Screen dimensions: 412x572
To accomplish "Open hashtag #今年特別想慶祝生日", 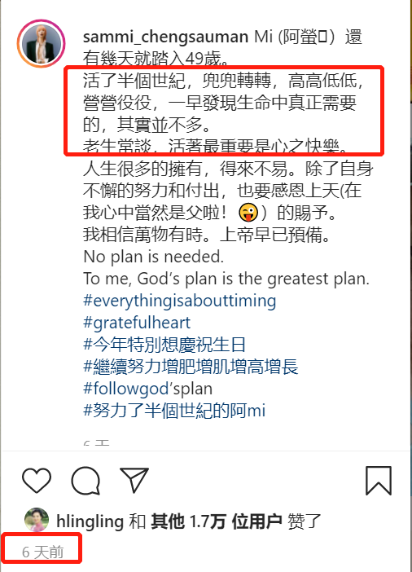I will (x=164, y=345).
